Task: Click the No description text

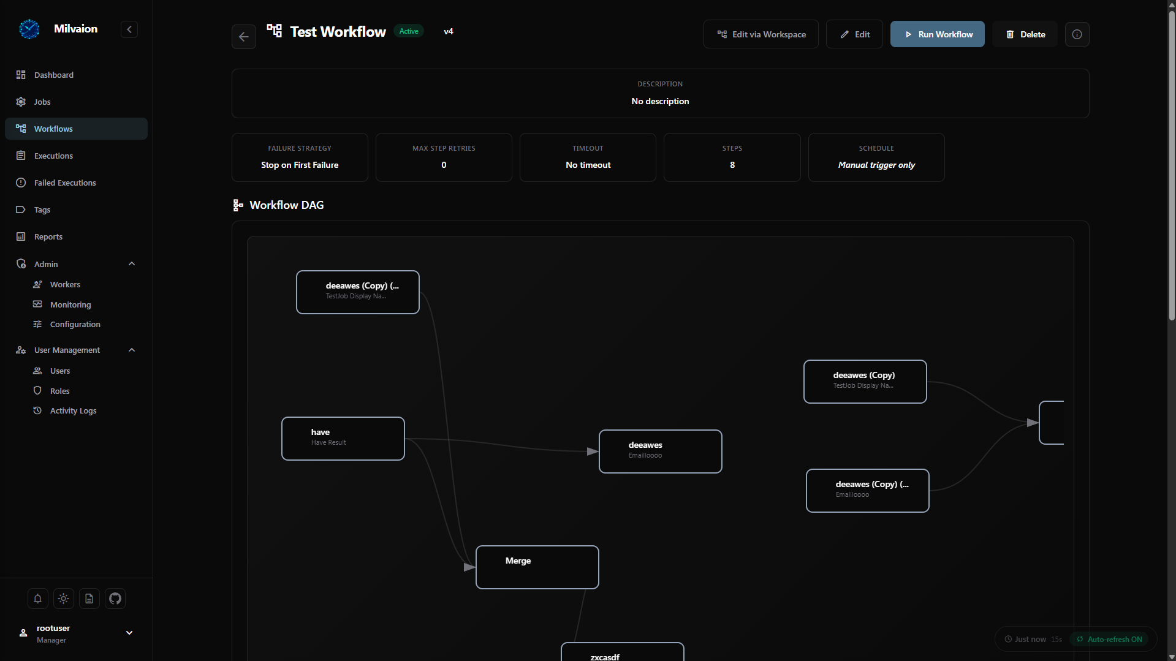Action: 660,101
